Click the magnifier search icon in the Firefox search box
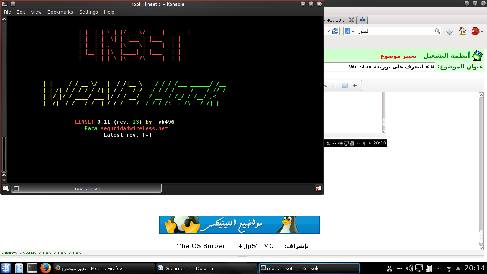487x274 pixels. (437, 31)
